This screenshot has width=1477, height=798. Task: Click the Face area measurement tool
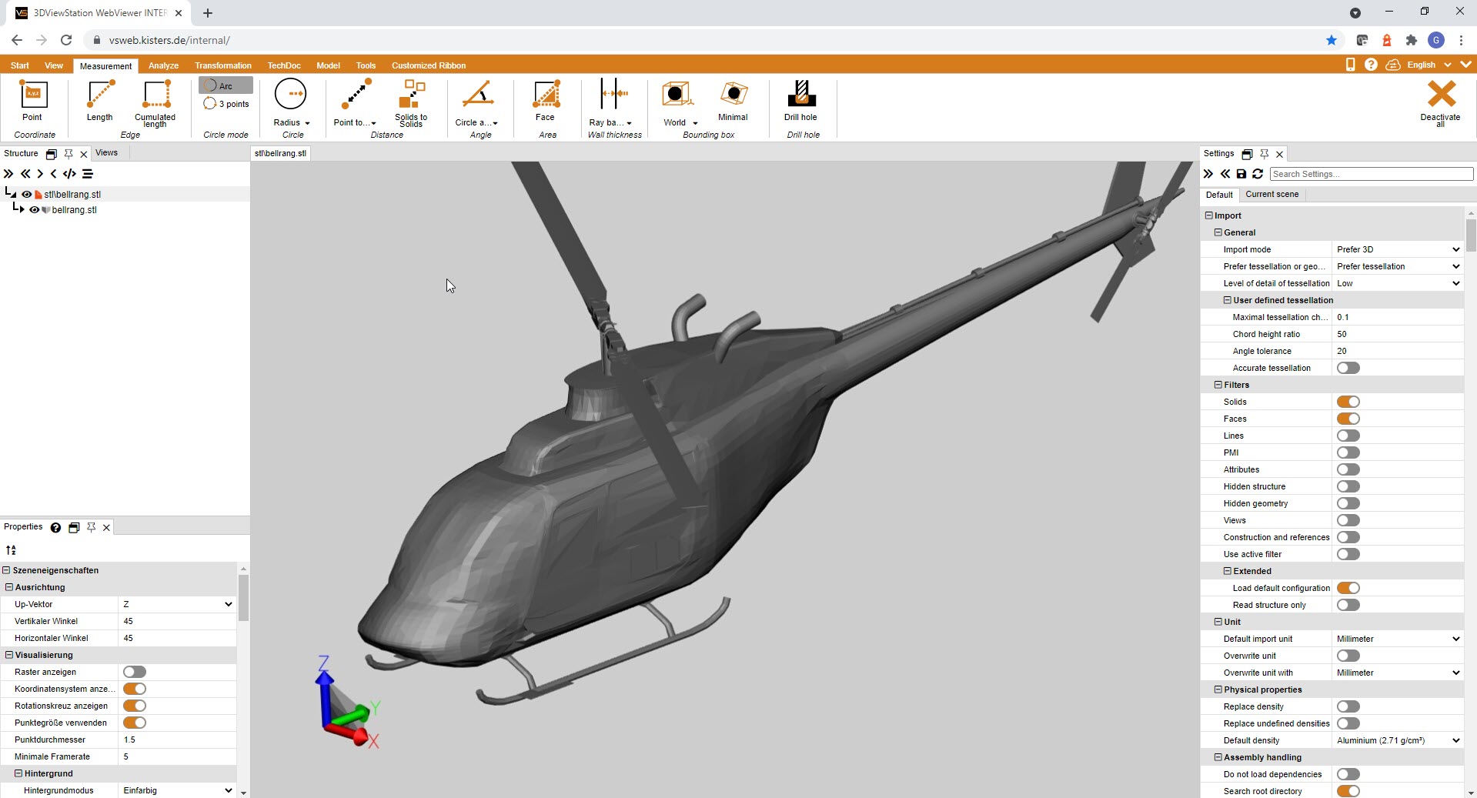[545, 100]
